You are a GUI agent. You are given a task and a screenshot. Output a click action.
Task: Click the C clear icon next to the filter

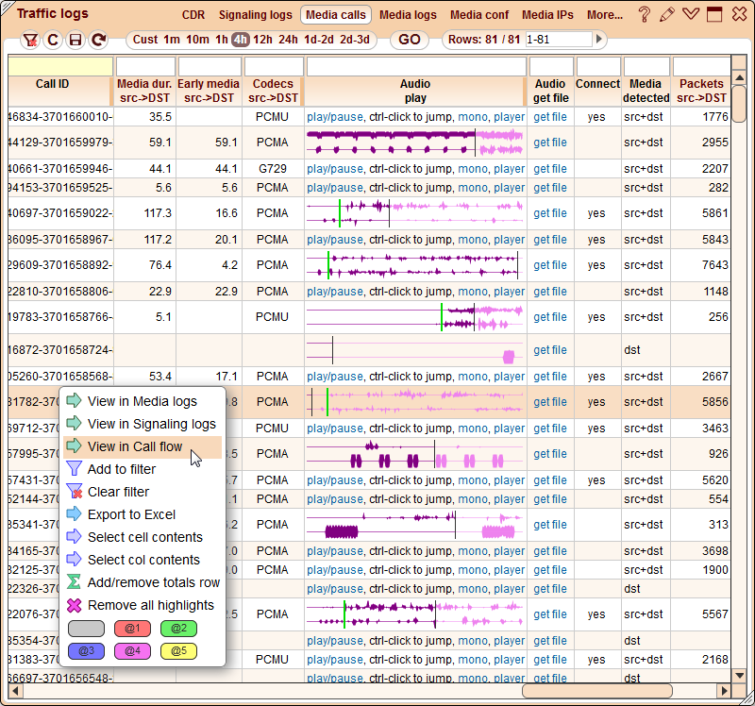pyautogui.click(x=53, y=41)
